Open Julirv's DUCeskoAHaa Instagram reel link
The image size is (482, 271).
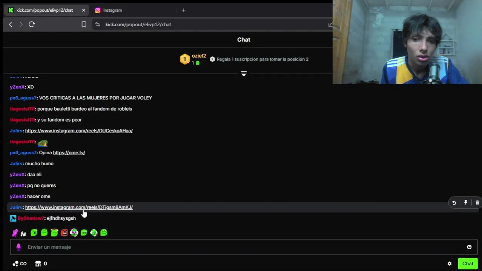coord(79,131)
